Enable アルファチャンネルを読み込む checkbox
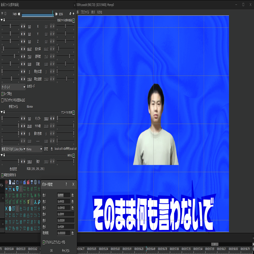This screenshot has width=254, height=254. pos(2,100)
